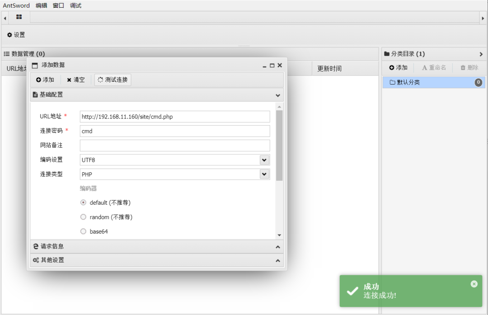Click the dialog scrollbar down arrow

tap(279, 235)
